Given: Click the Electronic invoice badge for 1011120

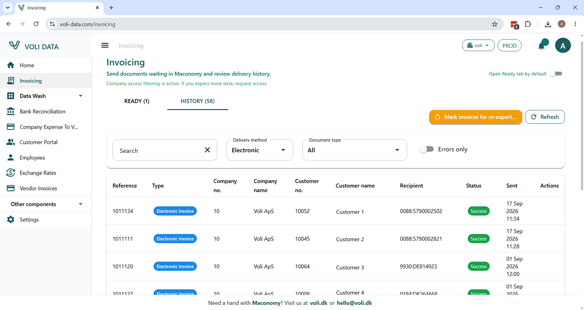Looking at the screenshot, I should click(x=175, y=266).
